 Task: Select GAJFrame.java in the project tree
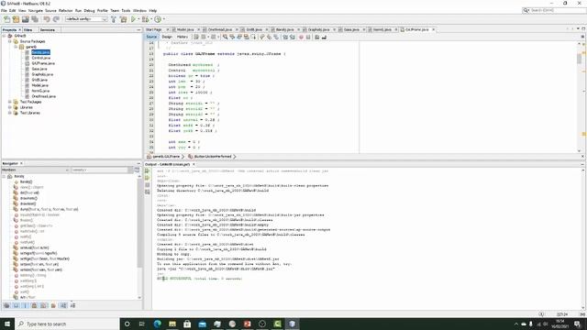[43, 63]
